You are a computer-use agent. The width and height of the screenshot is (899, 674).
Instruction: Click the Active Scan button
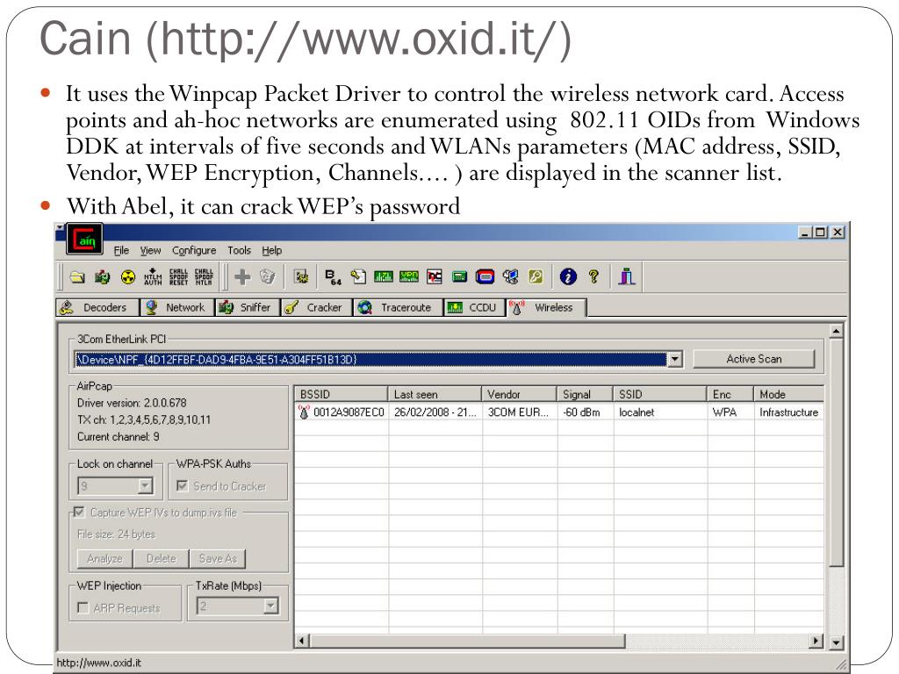[x=754, y=359]
